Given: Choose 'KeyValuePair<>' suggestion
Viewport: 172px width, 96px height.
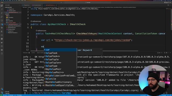Looking at the screenshot, I should (x=60, y=72).
